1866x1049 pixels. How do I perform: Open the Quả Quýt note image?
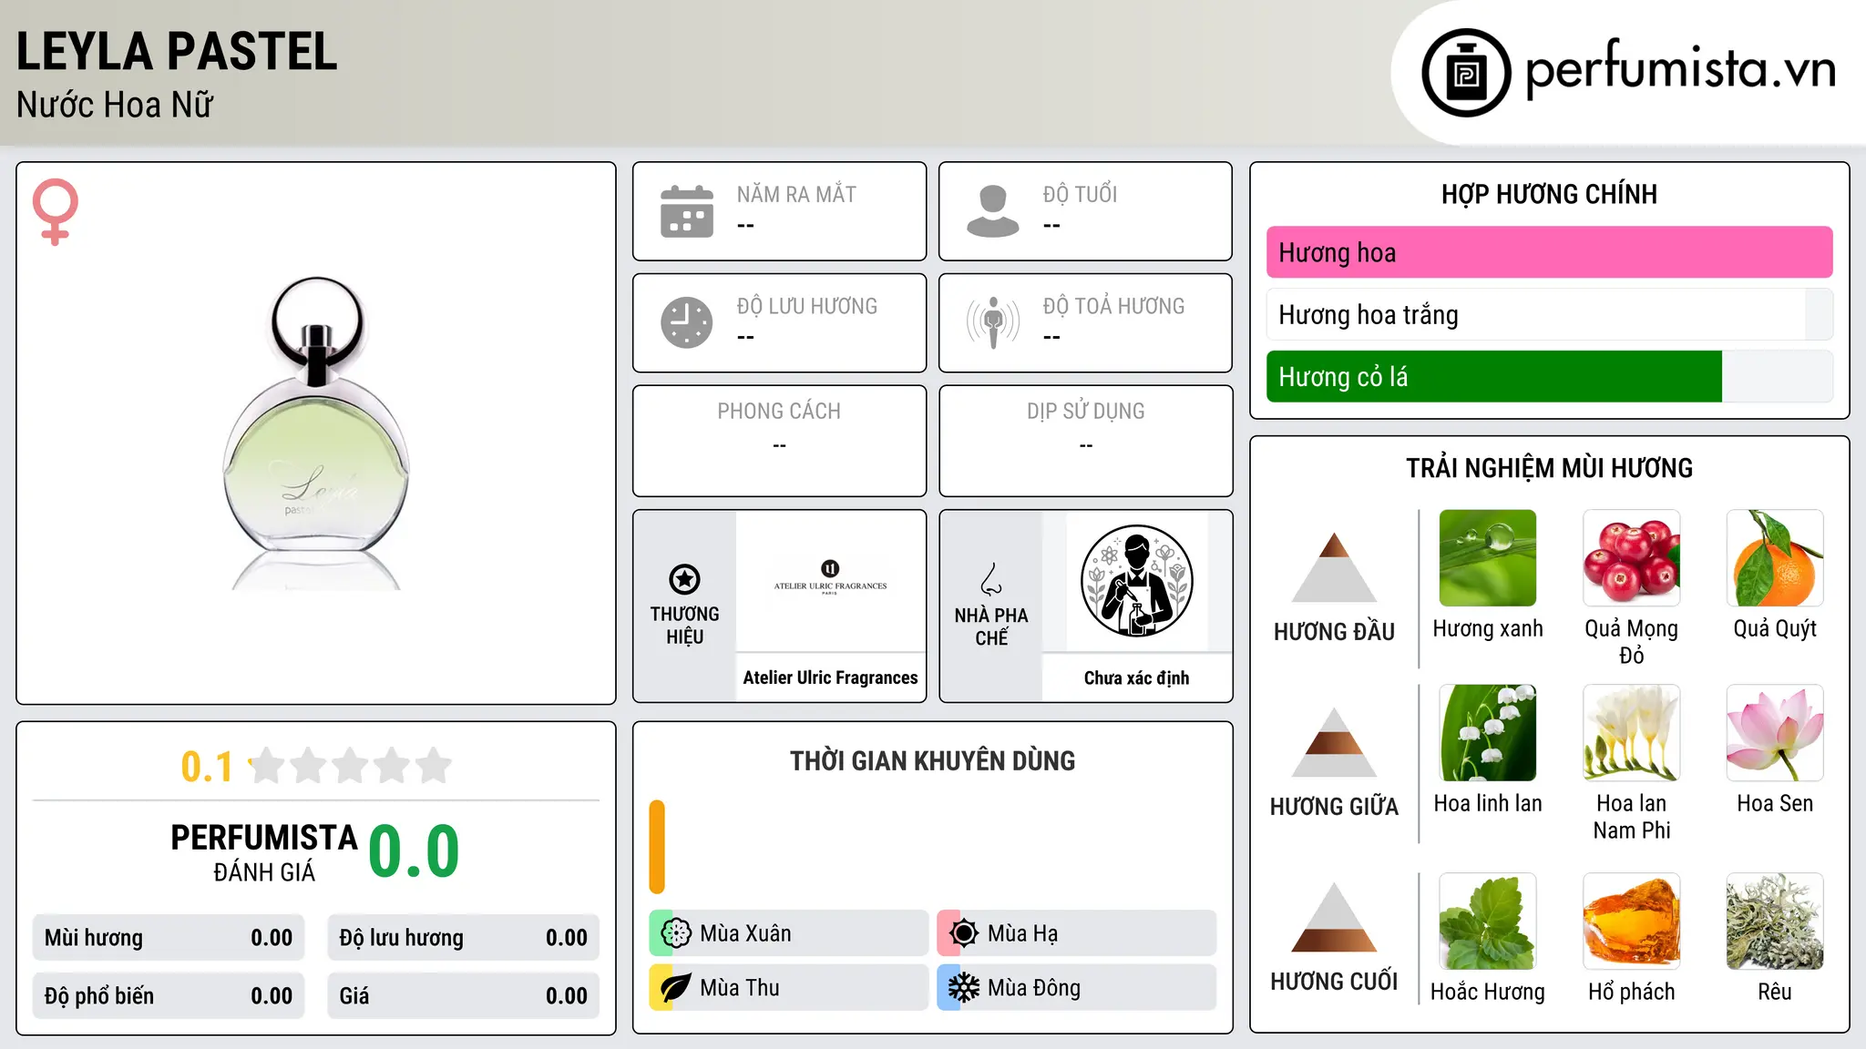[x=1775, y=558]
